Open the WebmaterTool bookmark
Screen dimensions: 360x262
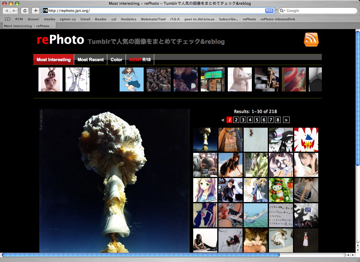pos(153,19)
